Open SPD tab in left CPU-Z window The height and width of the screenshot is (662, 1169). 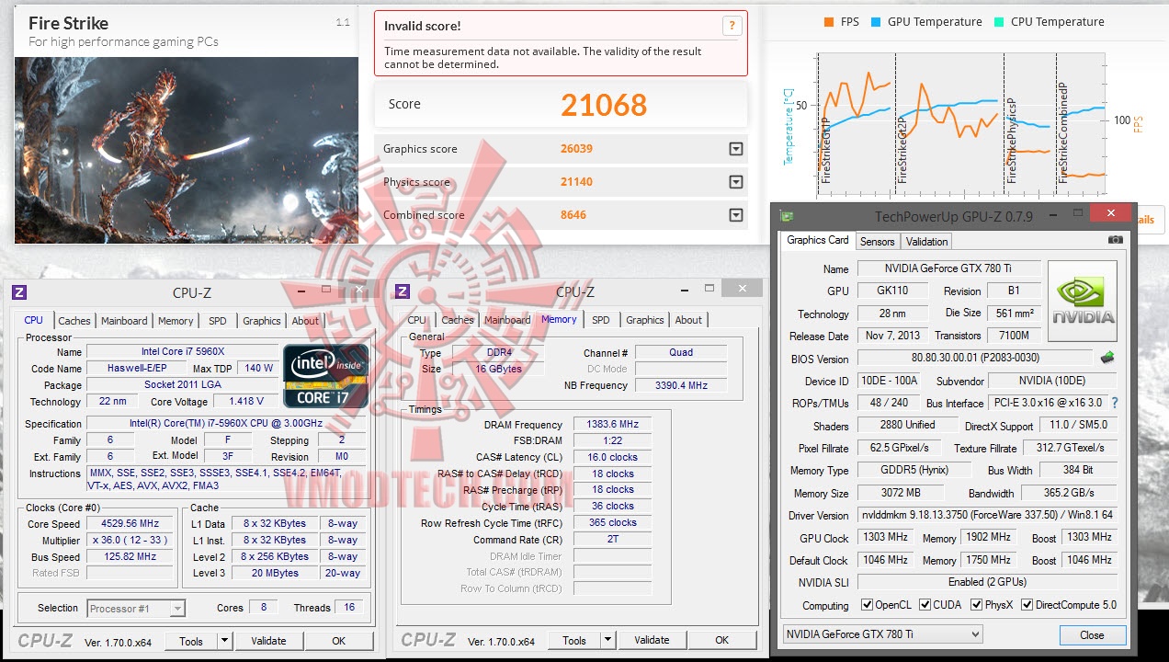pyautogui.click(x=218, y=321)
